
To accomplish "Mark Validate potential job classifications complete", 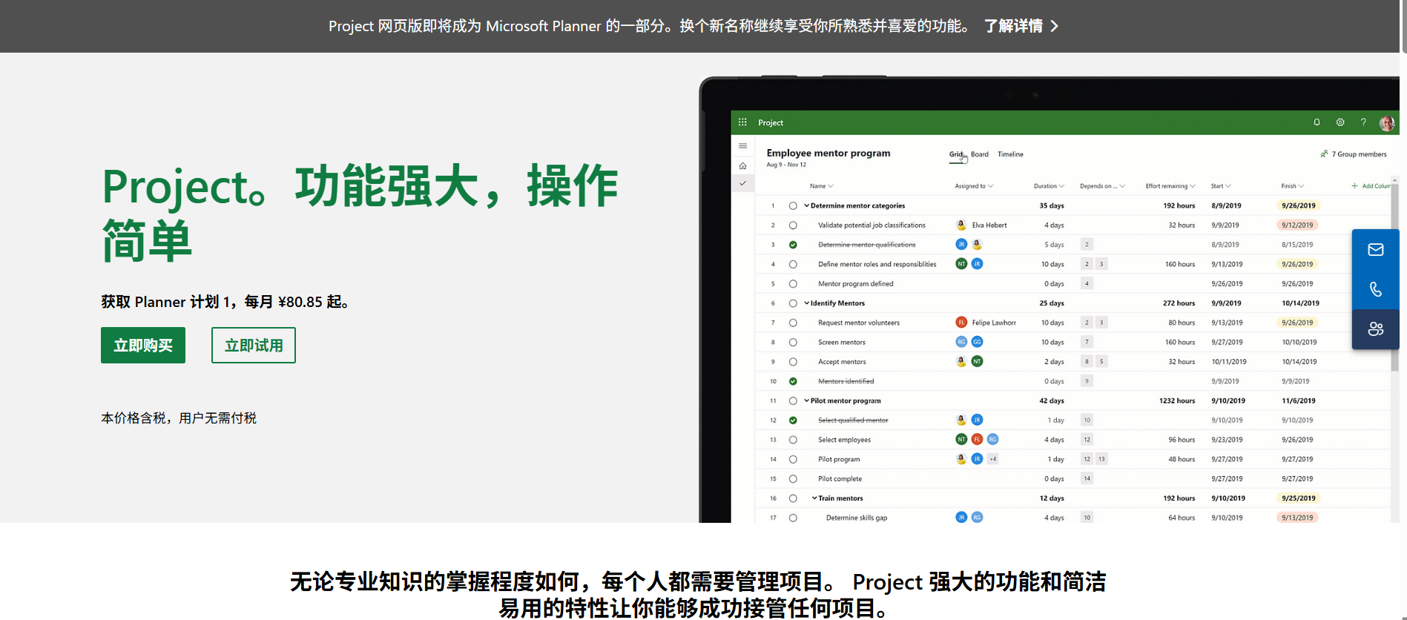I will coord(793,225).
